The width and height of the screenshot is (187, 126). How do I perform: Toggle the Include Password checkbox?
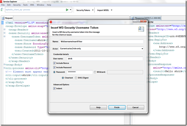coord(54,67)
